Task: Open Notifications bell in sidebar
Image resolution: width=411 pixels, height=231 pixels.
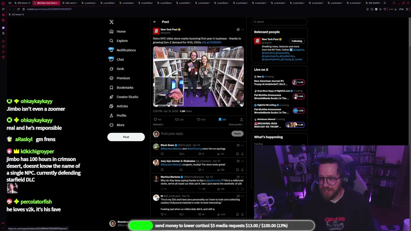Action: point(111,50)
